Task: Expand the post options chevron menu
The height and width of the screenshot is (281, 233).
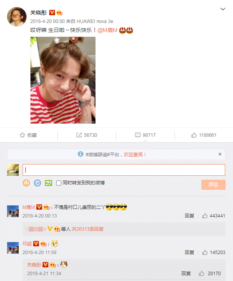Action: (x=223, y=9)
